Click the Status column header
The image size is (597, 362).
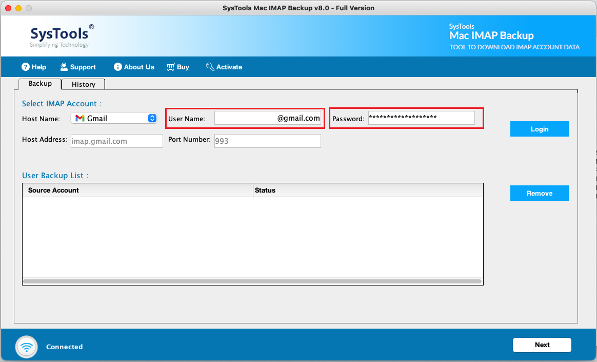[368, 190]
